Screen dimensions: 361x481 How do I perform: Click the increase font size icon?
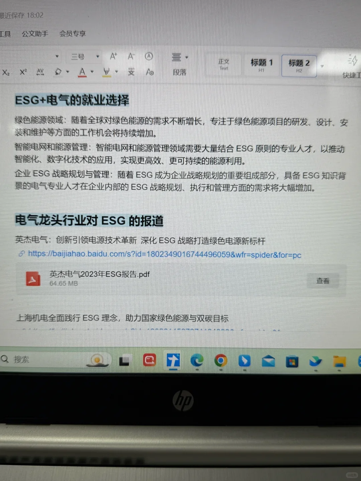tap(113, 56)
